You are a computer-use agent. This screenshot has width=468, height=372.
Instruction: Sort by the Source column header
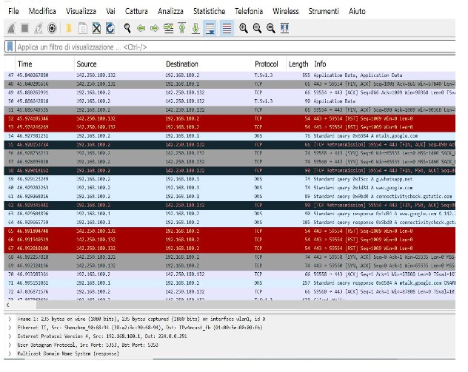(x=87, y=64)
